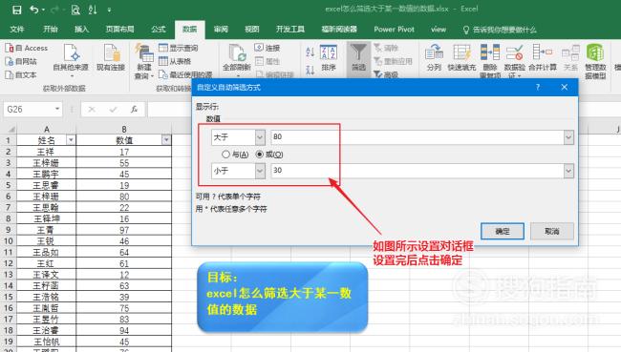This screenshot has height=352, width=621.
Task: Click the A-Z sort icon in quick access toolbar
Action: pos(93,10)
